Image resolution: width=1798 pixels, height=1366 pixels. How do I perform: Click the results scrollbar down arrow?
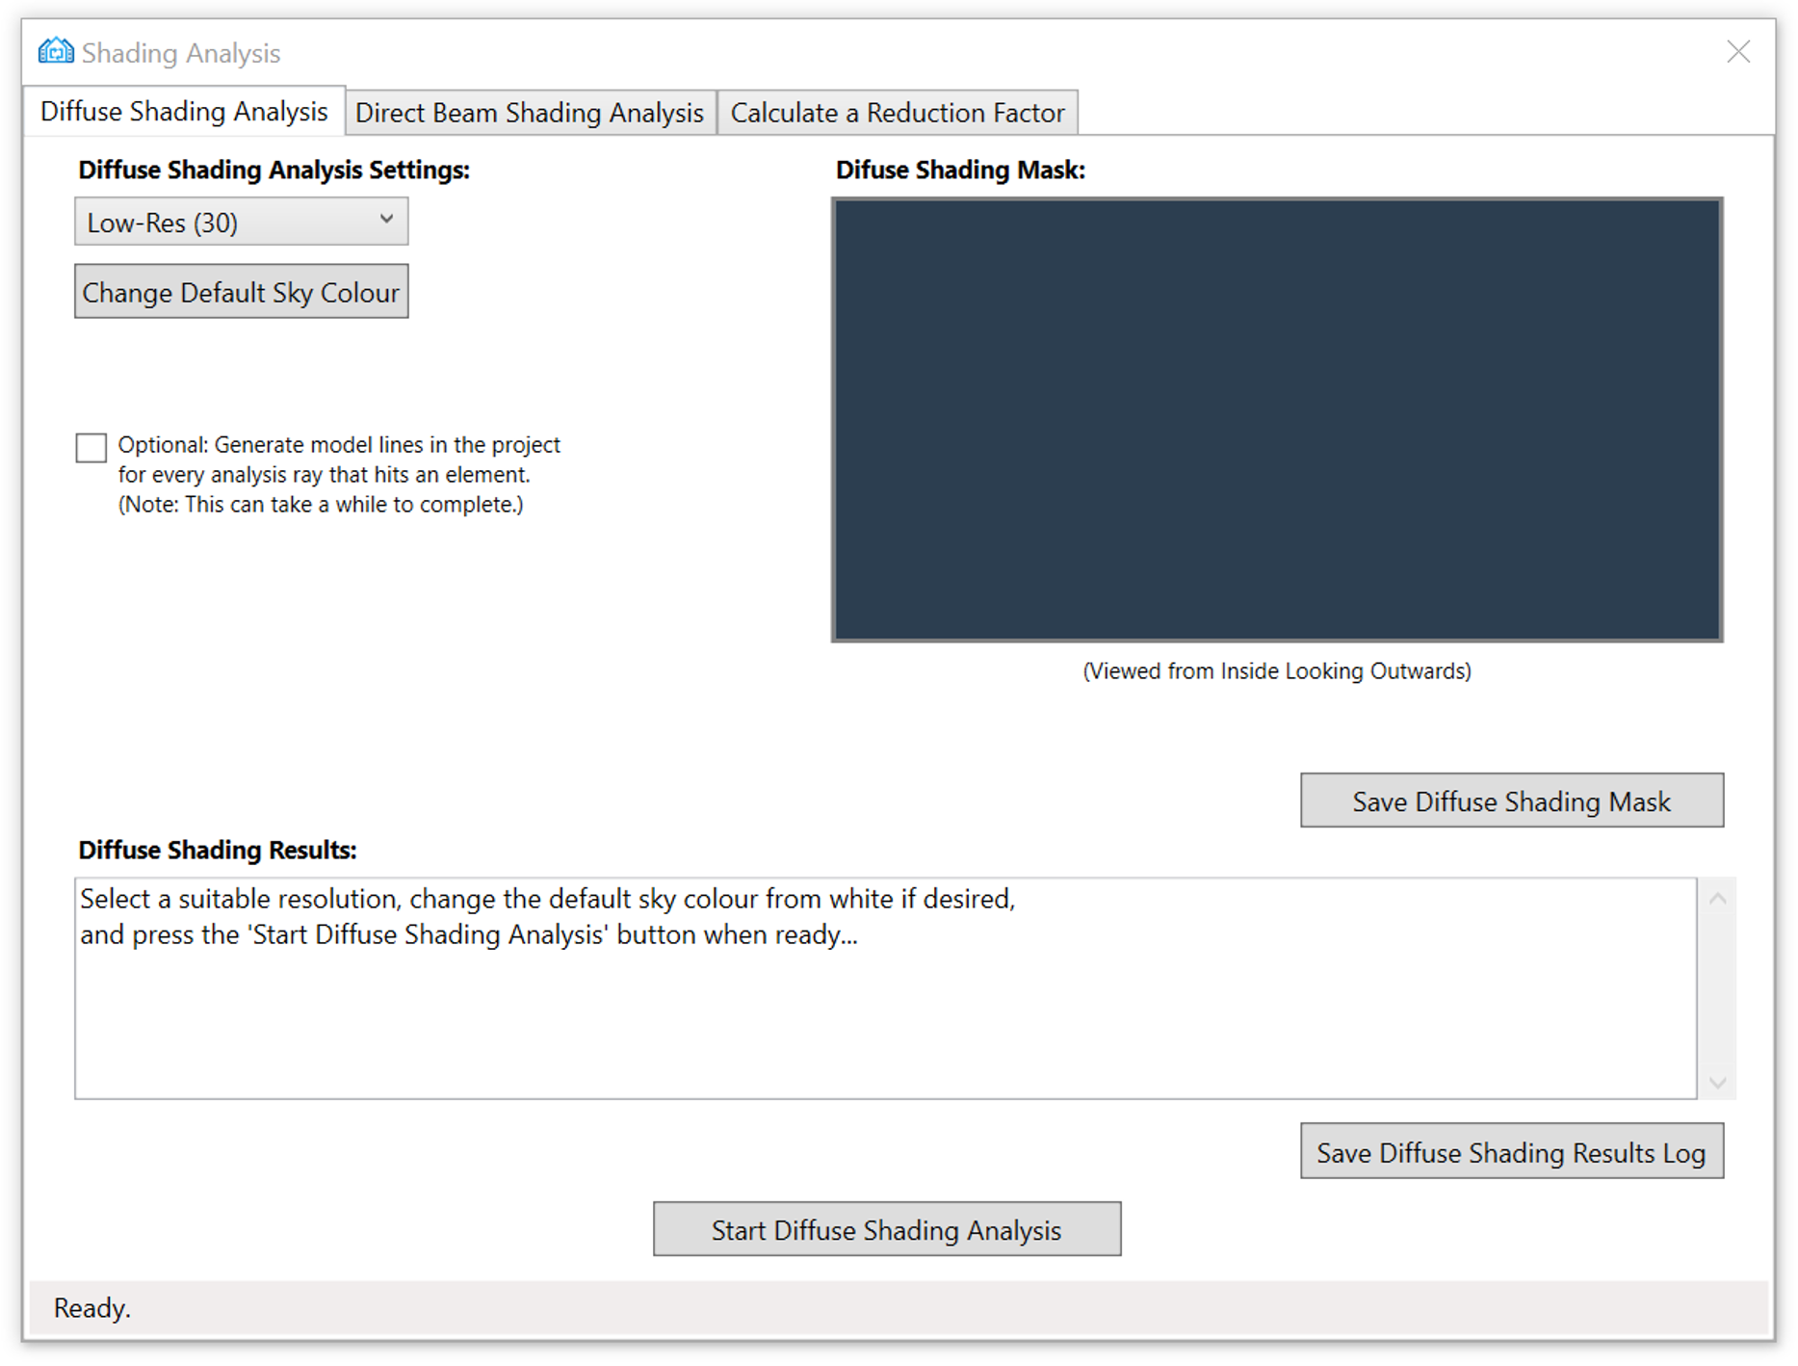[1717, 1082]
